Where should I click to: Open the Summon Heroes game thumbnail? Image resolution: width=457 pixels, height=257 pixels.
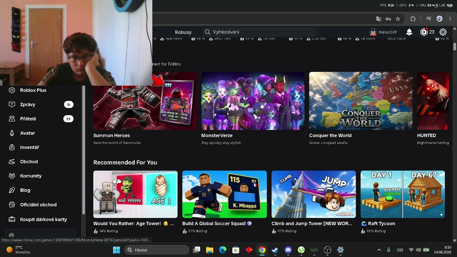coord(145,101)
